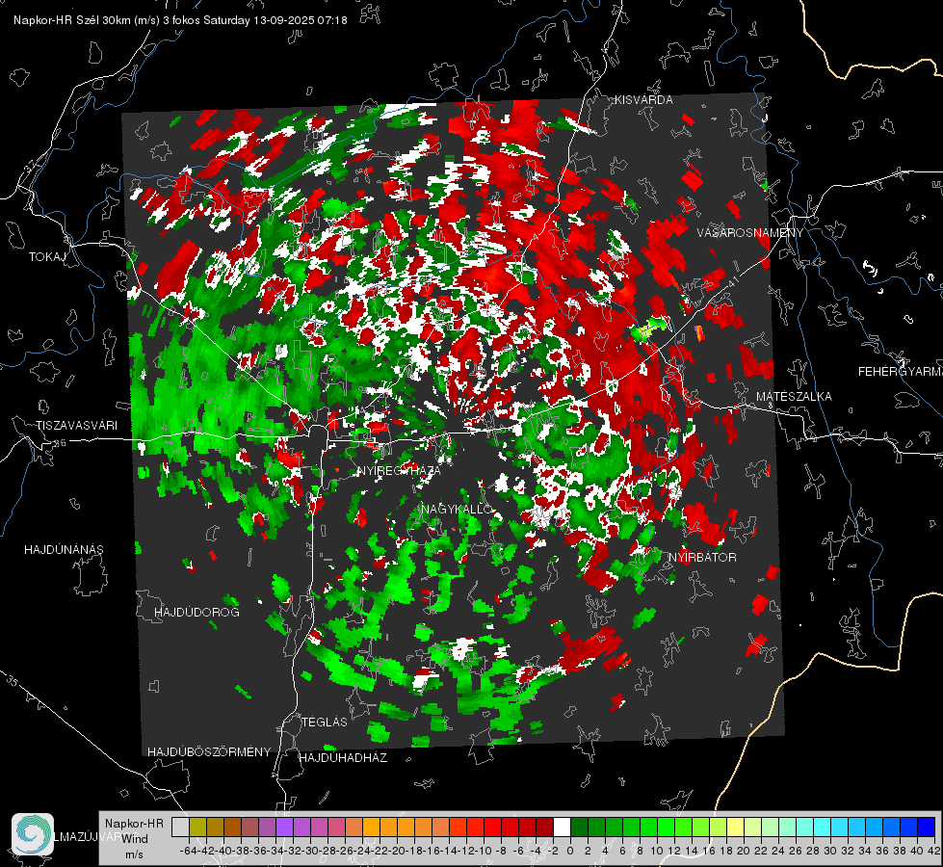
Task: Click the MÁTÉSZALKA town label
Action: click(794, 396)
